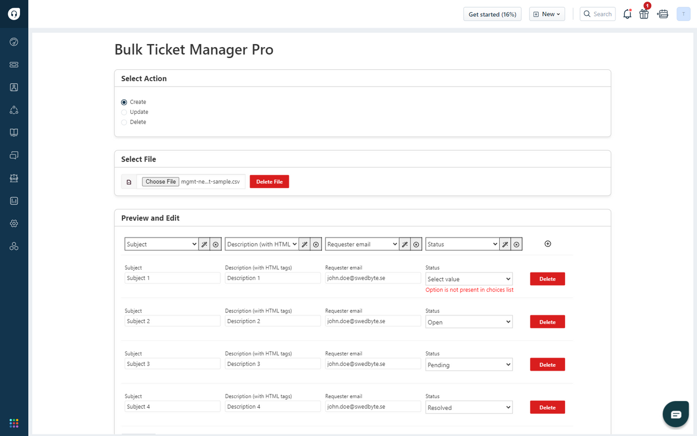The width and height of the screenshot is (697, 436).
Task: Remove the Status column via its remove icon
Action: pos(517,244)
